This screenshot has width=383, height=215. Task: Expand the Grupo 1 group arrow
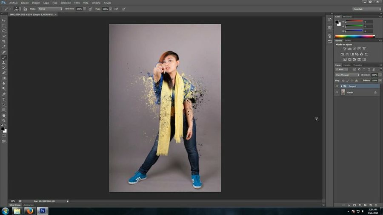point(341,86)
